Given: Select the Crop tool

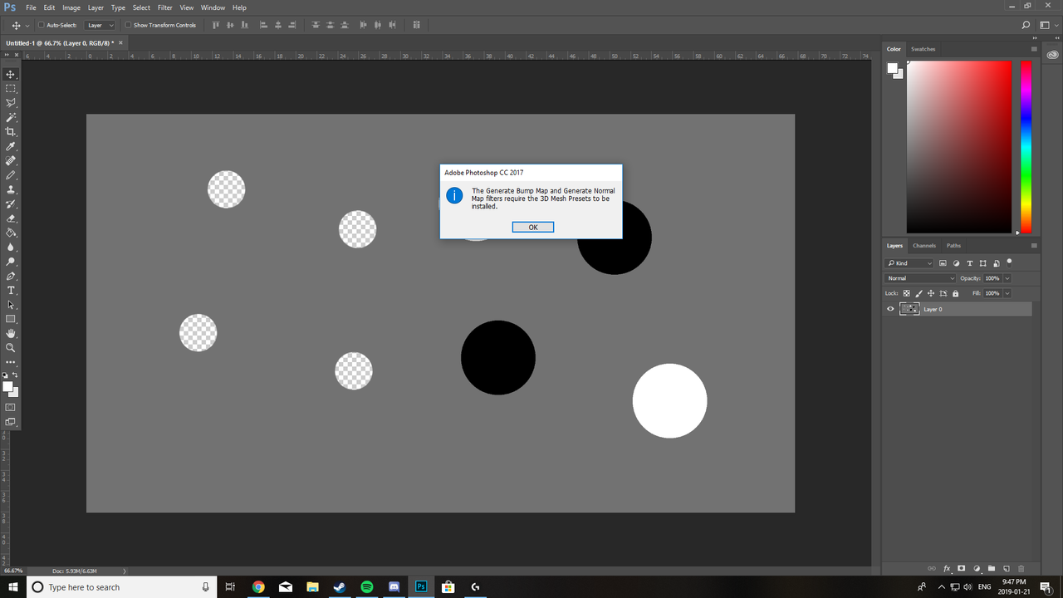Looking at the screenshot, I should 11,132.
